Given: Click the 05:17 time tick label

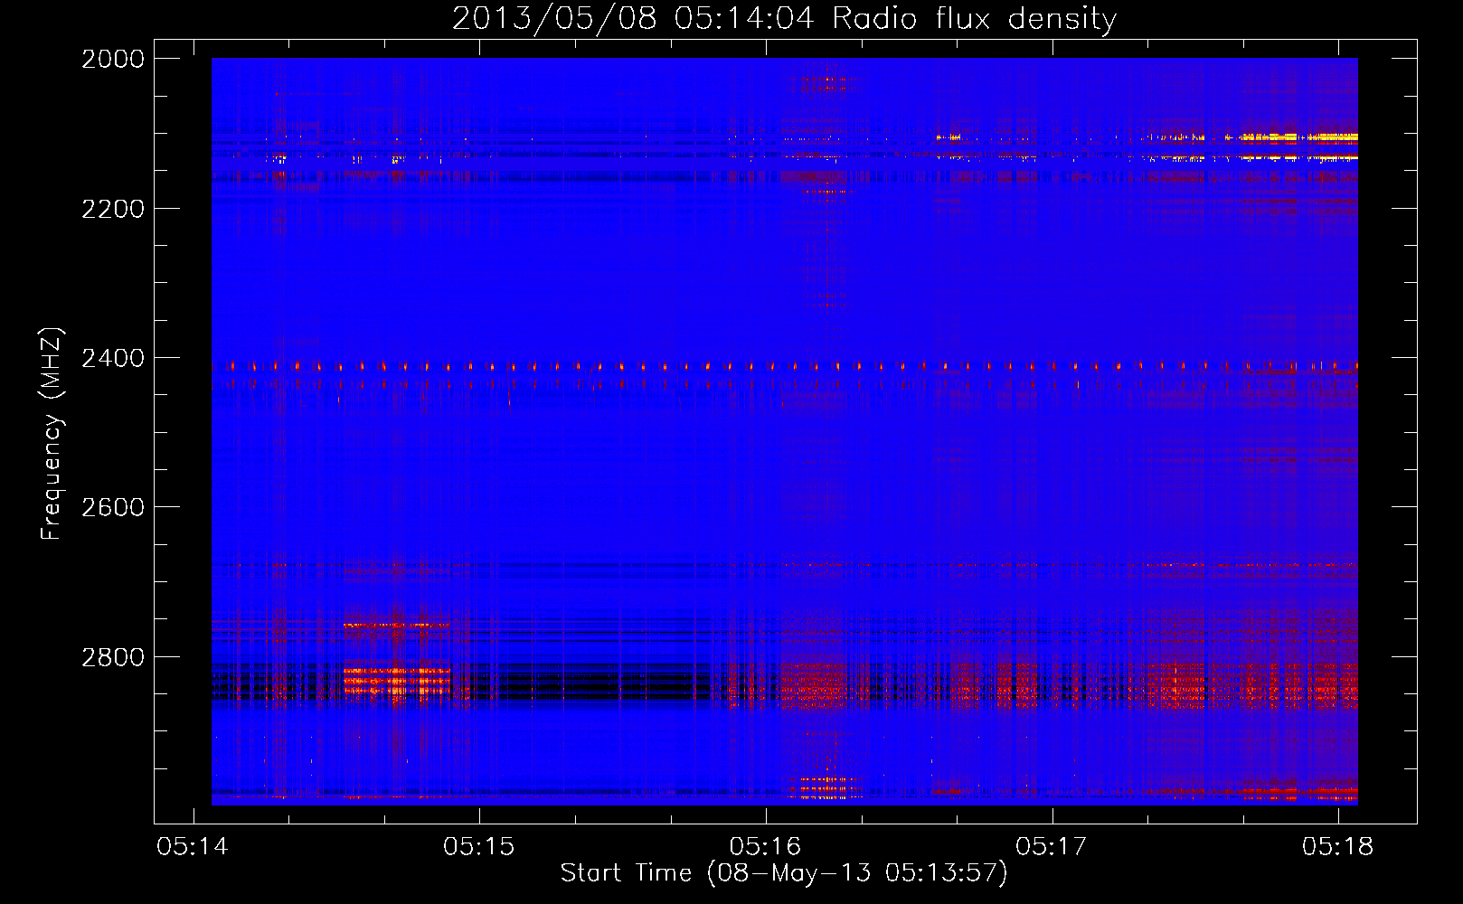Looking at the screenshot, I should click(x=1052, y=847).
